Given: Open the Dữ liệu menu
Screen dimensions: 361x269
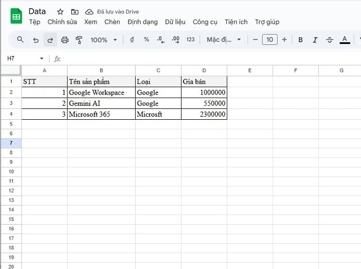Looking at the screenshot, I should (x=175, y=22).
